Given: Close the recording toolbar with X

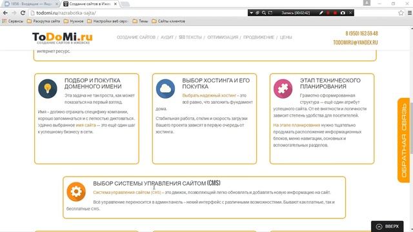Looking at the screenshot, I should [x=350, y=13].
